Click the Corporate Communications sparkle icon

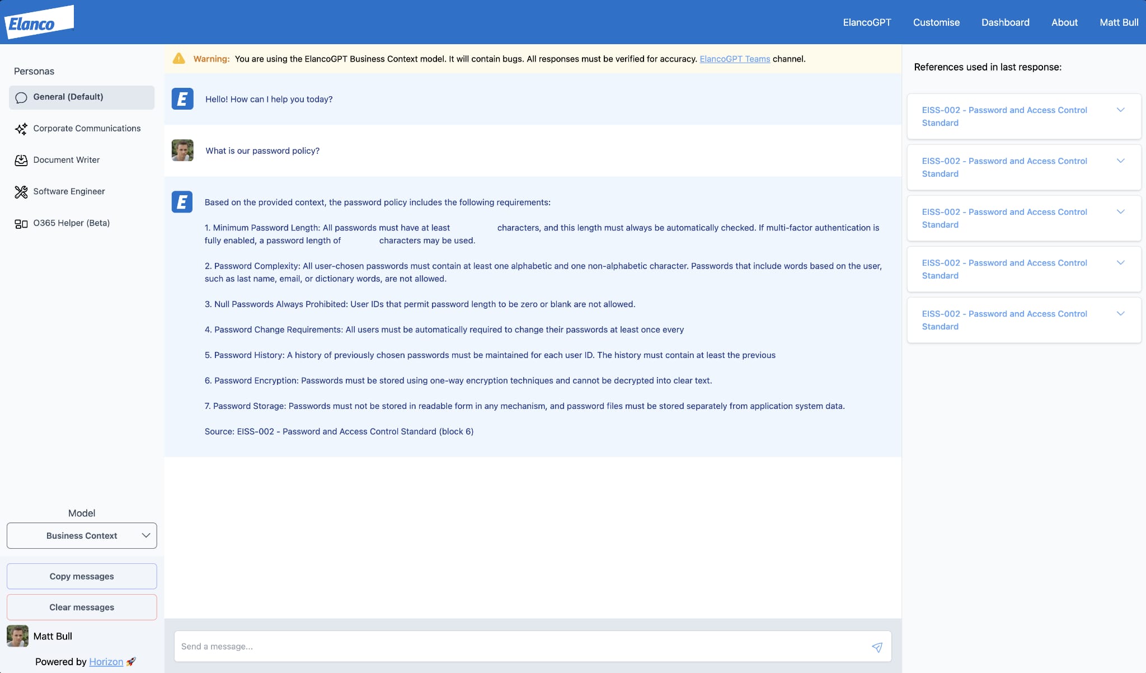tap(21, 129)
